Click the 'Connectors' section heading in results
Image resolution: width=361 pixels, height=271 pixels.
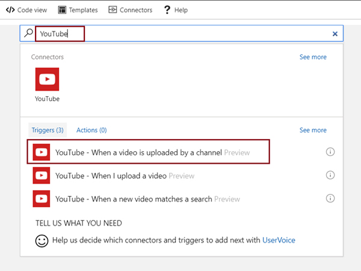click(x=48, y=57)
